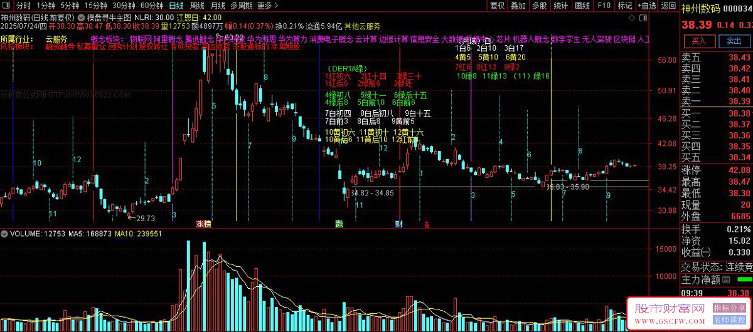
Task: Click the 华为海思 concept tag
Action: point(261,39)
